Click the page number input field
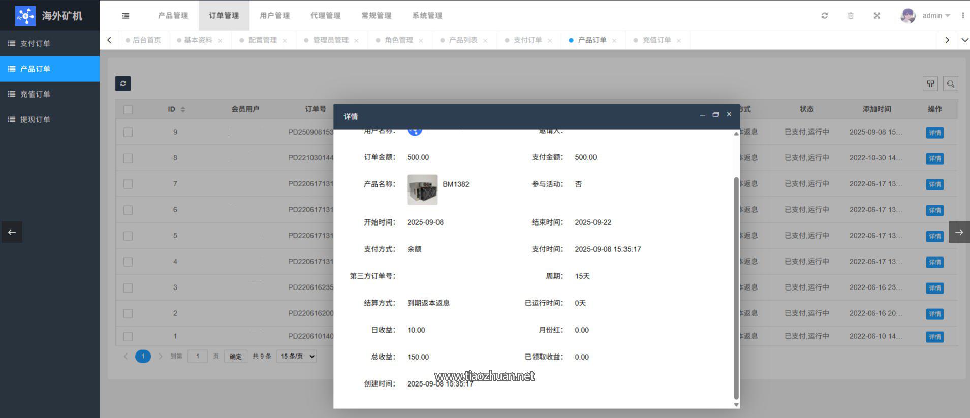 [198, 356]
